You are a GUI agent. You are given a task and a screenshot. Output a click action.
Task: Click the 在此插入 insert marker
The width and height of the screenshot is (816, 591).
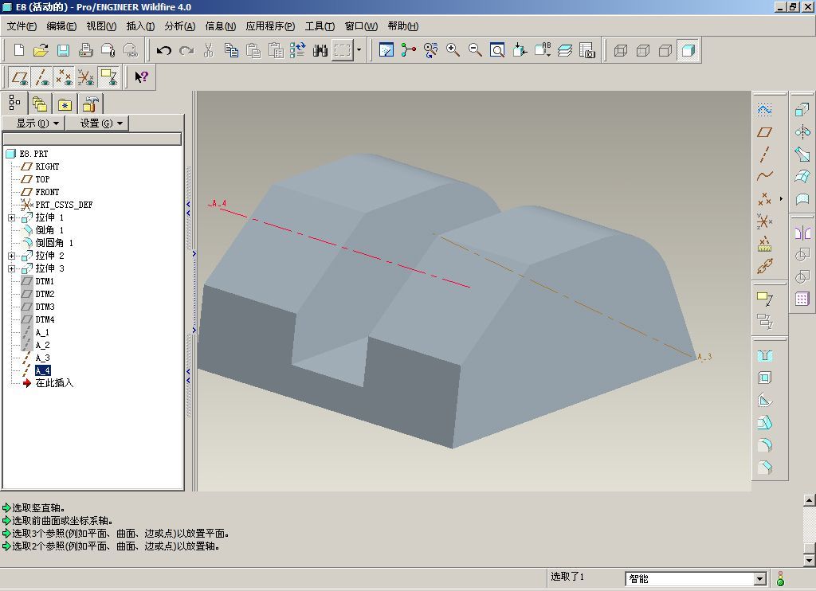(x=54, y=383)
